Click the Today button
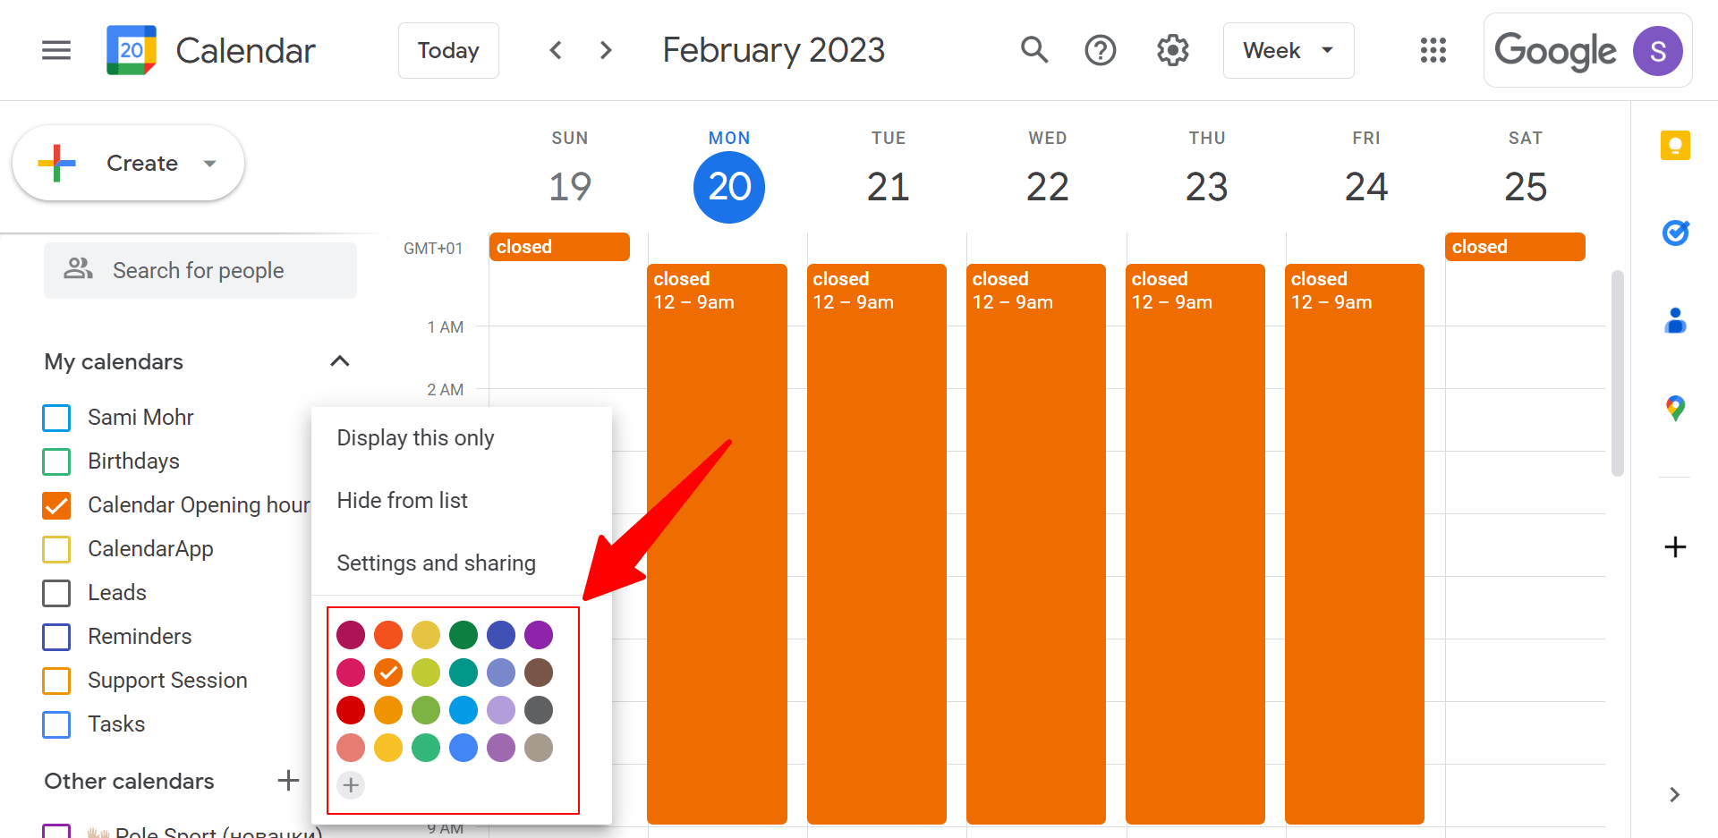 coord(448,50)
